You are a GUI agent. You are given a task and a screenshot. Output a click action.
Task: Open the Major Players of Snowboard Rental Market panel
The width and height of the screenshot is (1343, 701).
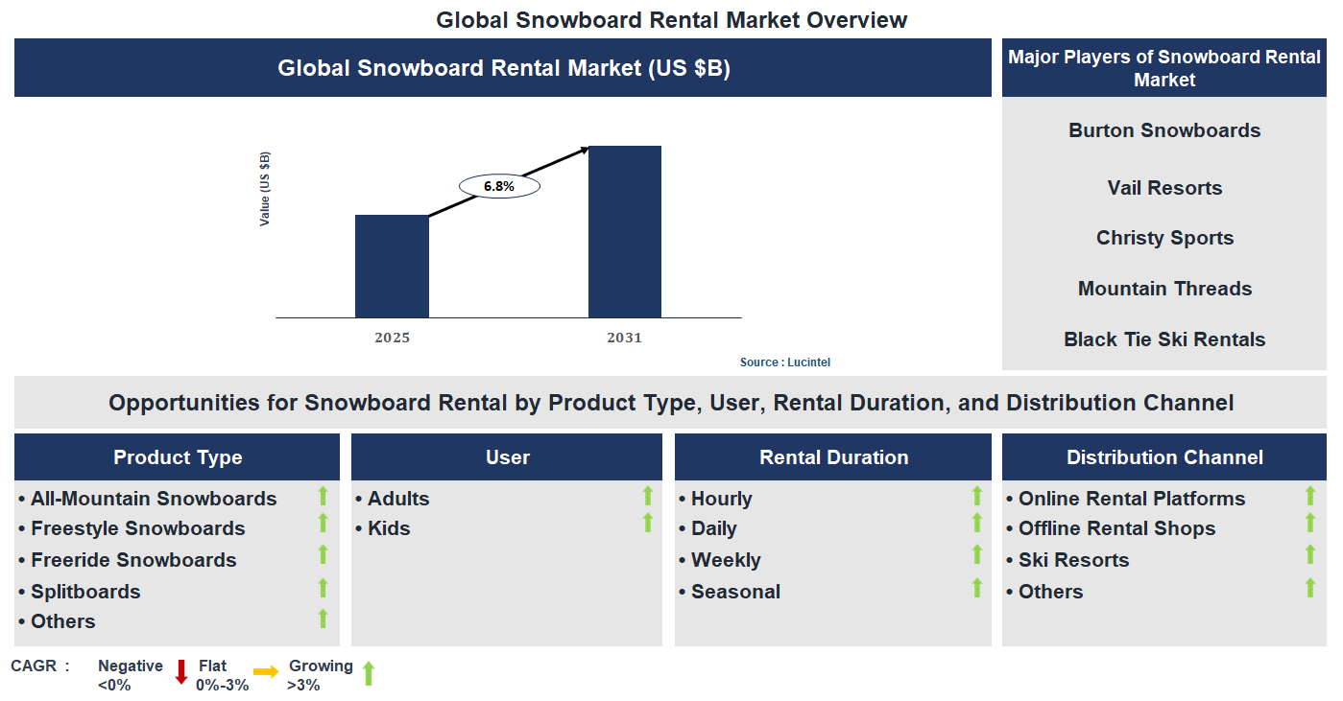tap(1163, 68)
